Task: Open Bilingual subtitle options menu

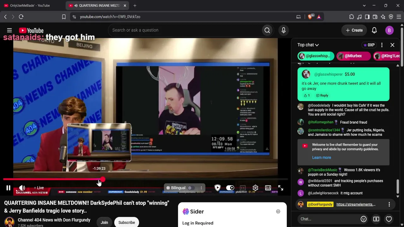Action: 201,188
